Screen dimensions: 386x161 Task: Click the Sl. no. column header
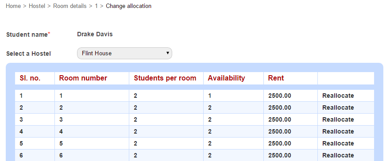point(30,78)
